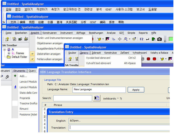Click the Apply button next to Language Name
Screen dimensions: 175x136
coord(138,90)
